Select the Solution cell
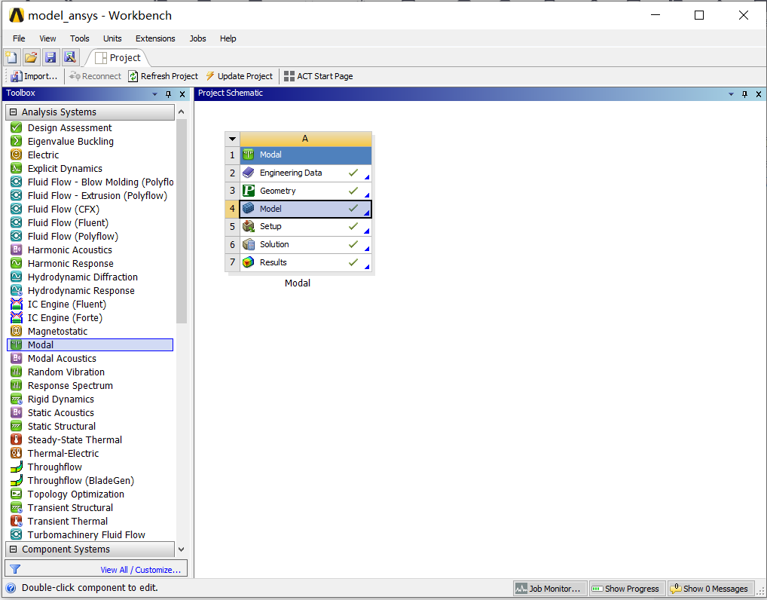The image size is (767, 600). pyautogui.click(x=305, y=245)
